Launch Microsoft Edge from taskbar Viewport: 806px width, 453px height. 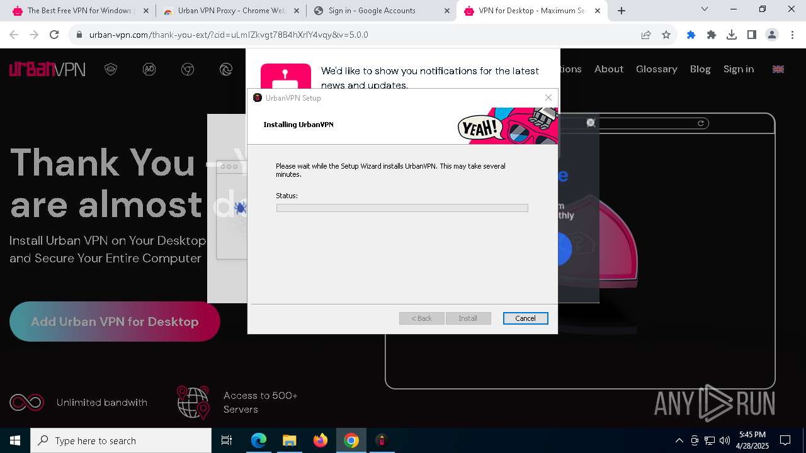coord(259,440)
